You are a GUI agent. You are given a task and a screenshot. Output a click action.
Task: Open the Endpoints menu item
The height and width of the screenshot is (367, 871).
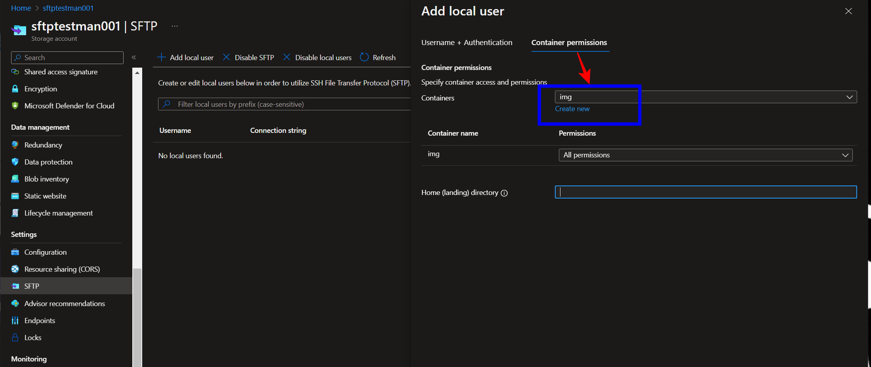coord(40,320)
